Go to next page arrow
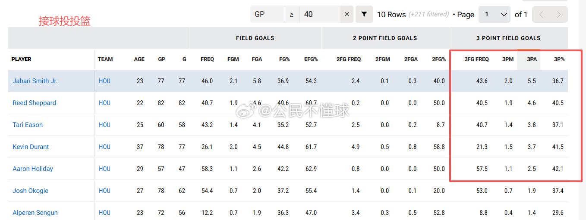The image size is (586, 220). coord(559,14)
